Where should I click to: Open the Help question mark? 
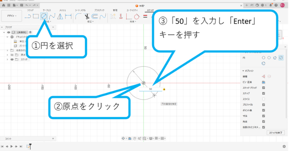[276, 5]
